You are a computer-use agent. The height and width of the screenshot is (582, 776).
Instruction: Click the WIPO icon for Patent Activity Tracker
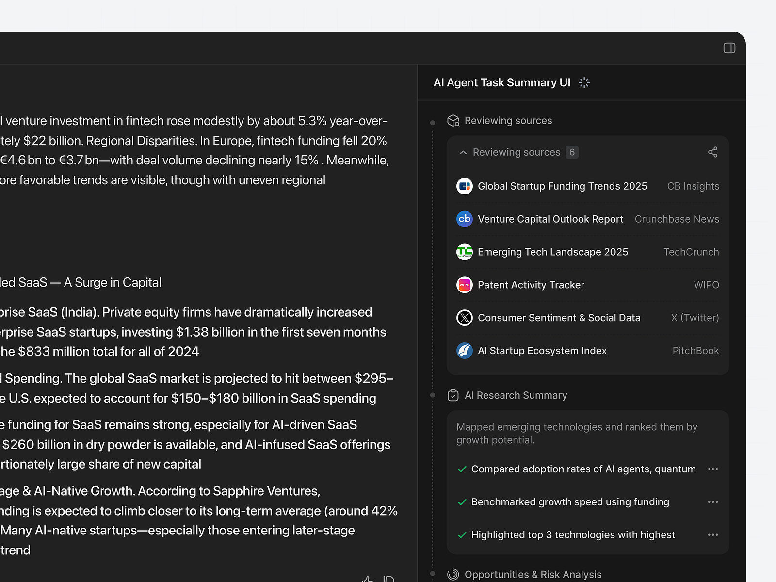(x=464, y=285)
